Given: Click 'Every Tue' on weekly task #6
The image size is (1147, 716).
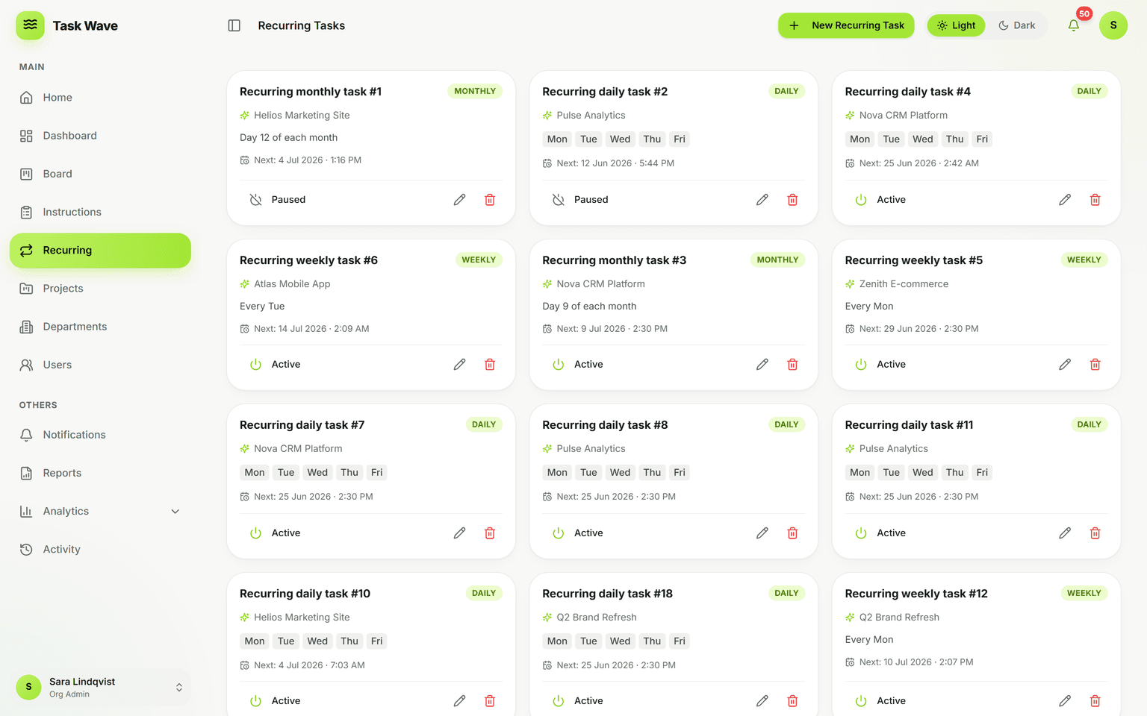Looking at the screenshot, I should [x=262, y=306].
